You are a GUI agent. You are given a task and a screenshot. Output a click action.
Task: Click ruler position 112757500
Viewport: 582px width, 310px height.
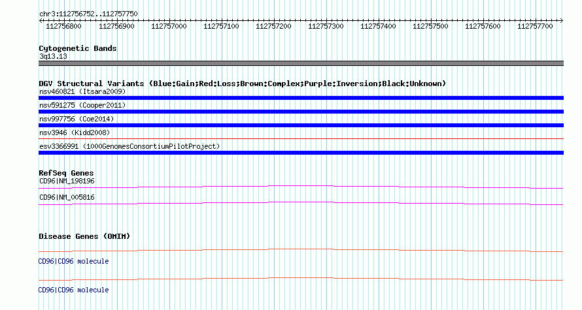pos(430,26)
